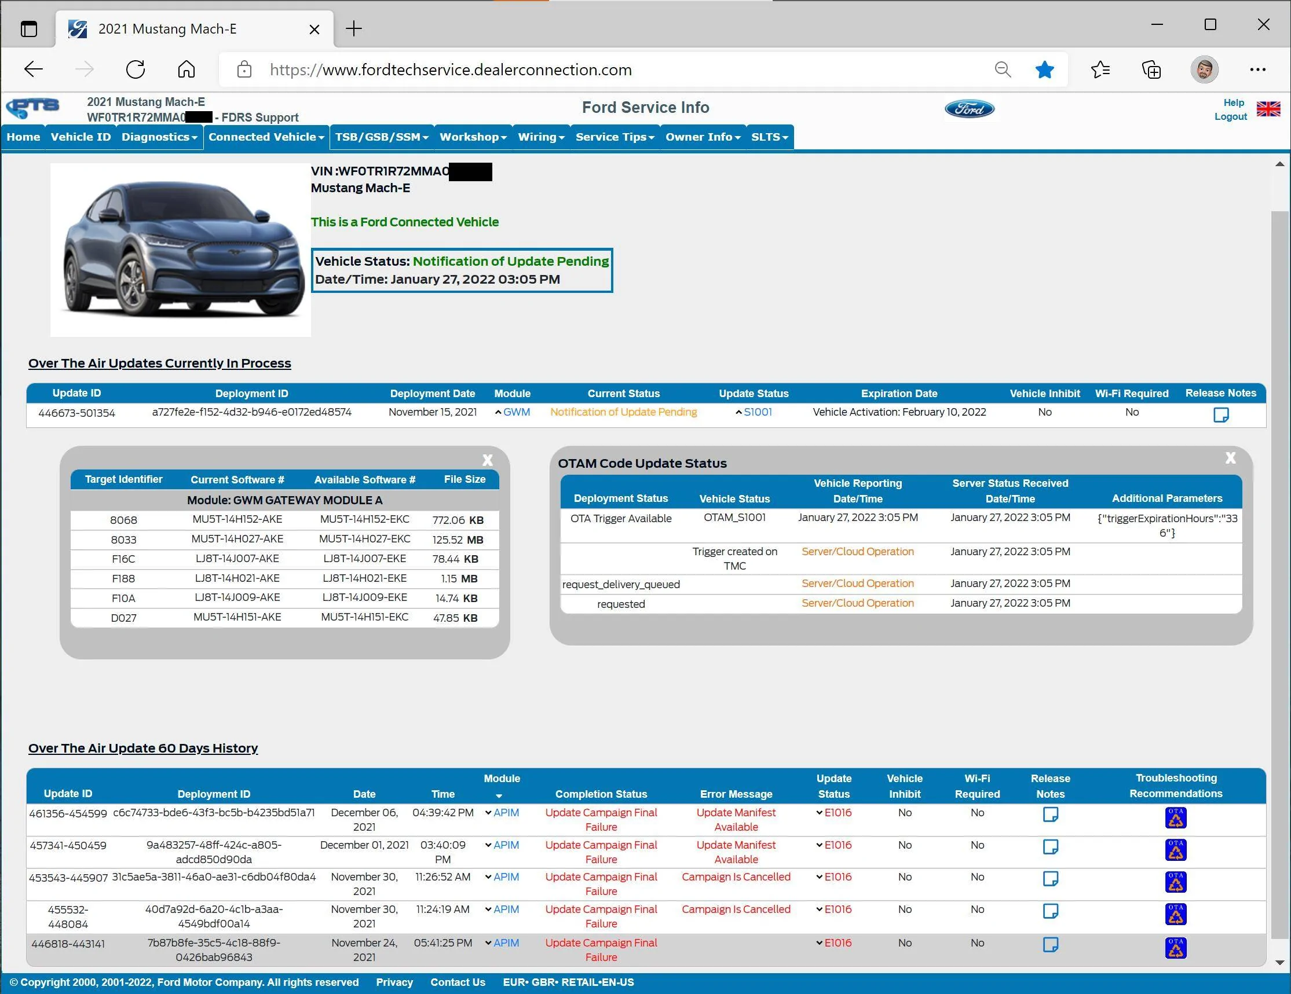The image size is (1291, 994).
Task: Click the Ford oval logo
Action: (970, 109)
